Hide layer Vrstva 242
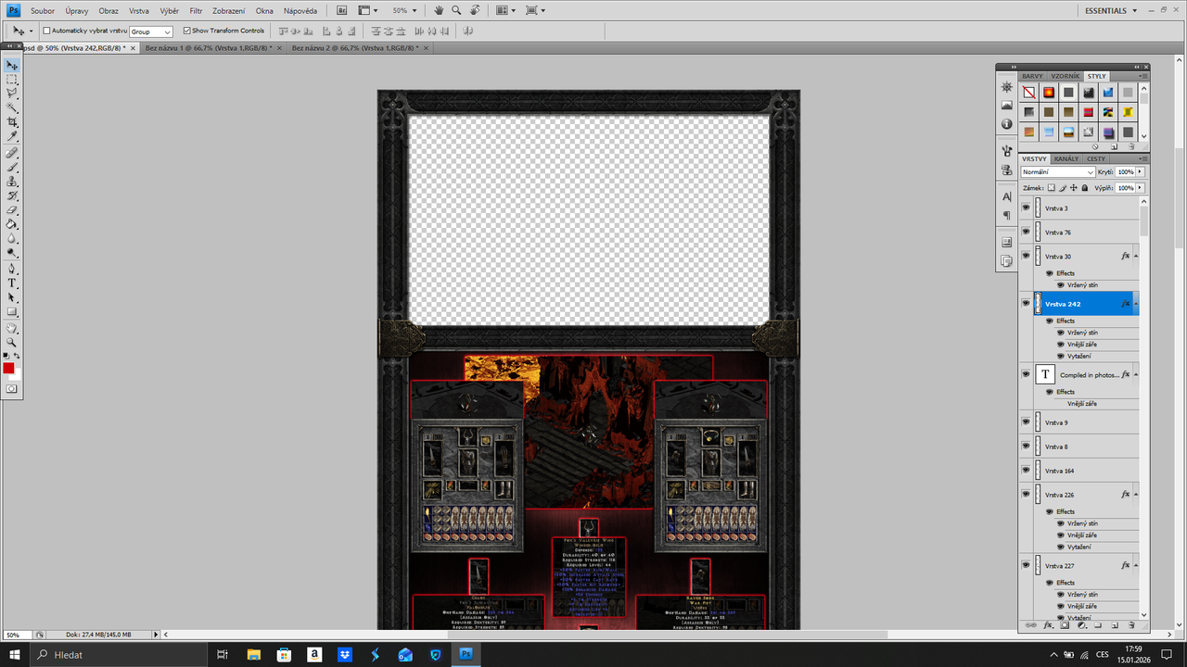The width and height of the screenshot is (1187, 667). pos(1026,303)
